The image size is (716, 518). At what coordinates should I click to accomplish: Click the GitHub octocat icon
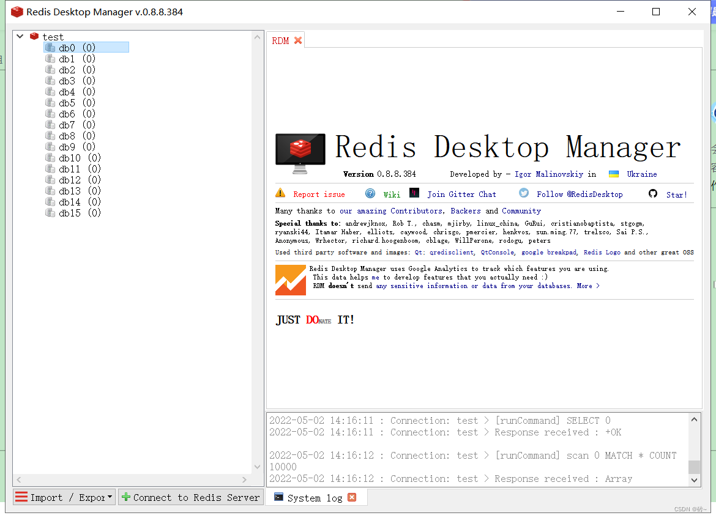(653, 193)
